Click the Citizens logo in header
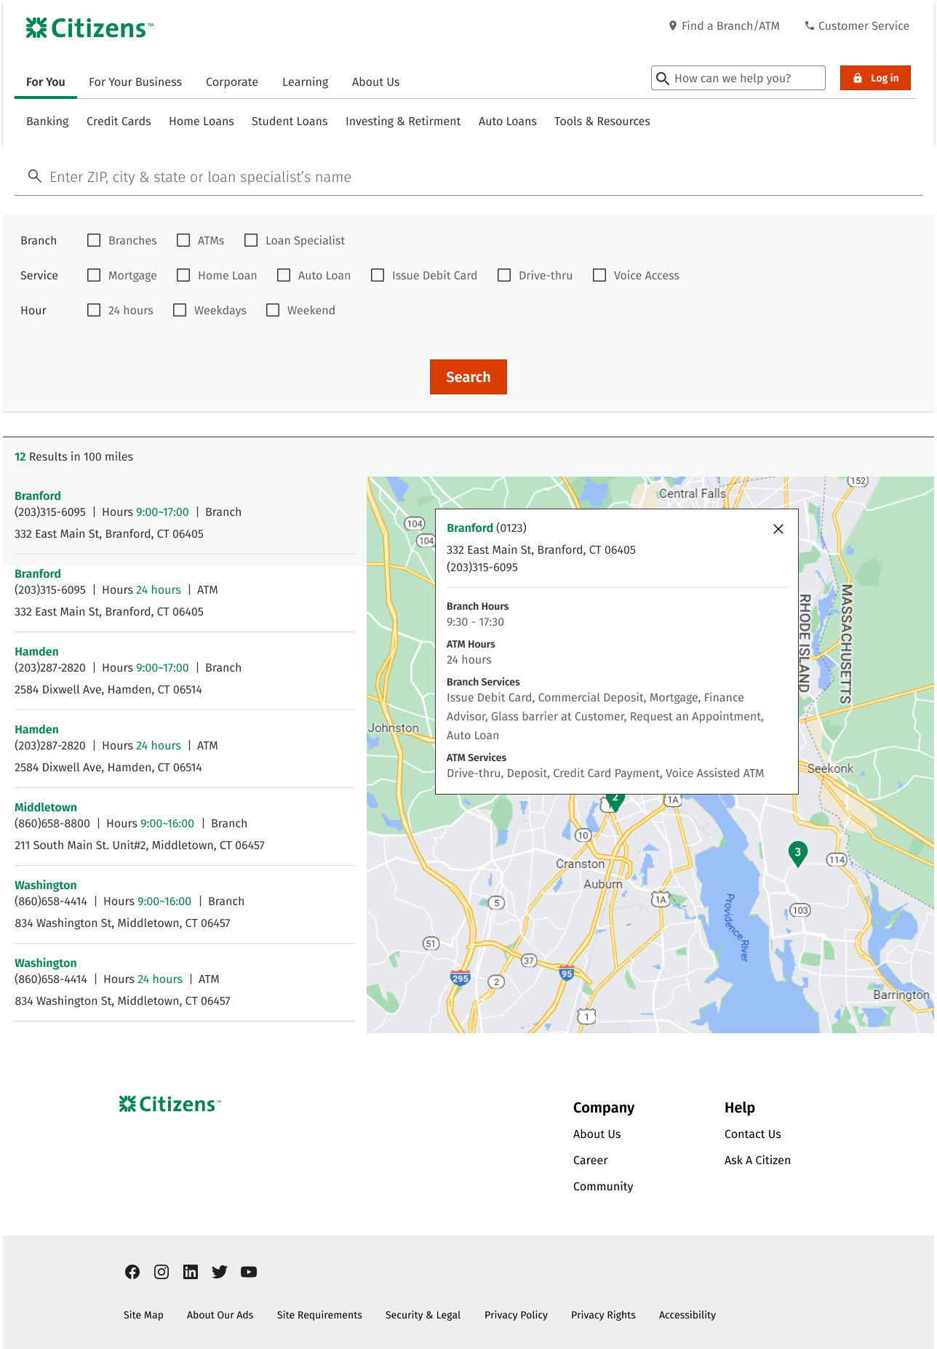This screenshot has width=937, height=1349. (89, 28)
